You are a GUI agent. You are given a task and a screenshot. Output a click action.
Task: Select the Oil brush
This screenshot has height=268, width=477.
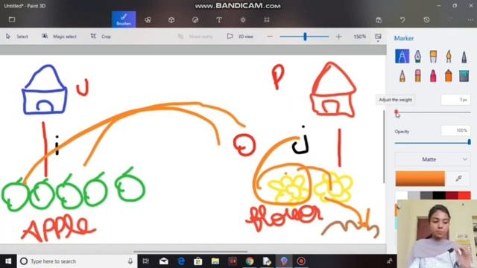[433, 57]
